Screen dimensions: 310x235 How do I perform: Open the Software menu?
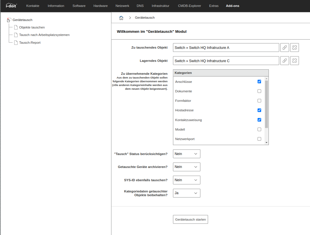coord(79,6)
